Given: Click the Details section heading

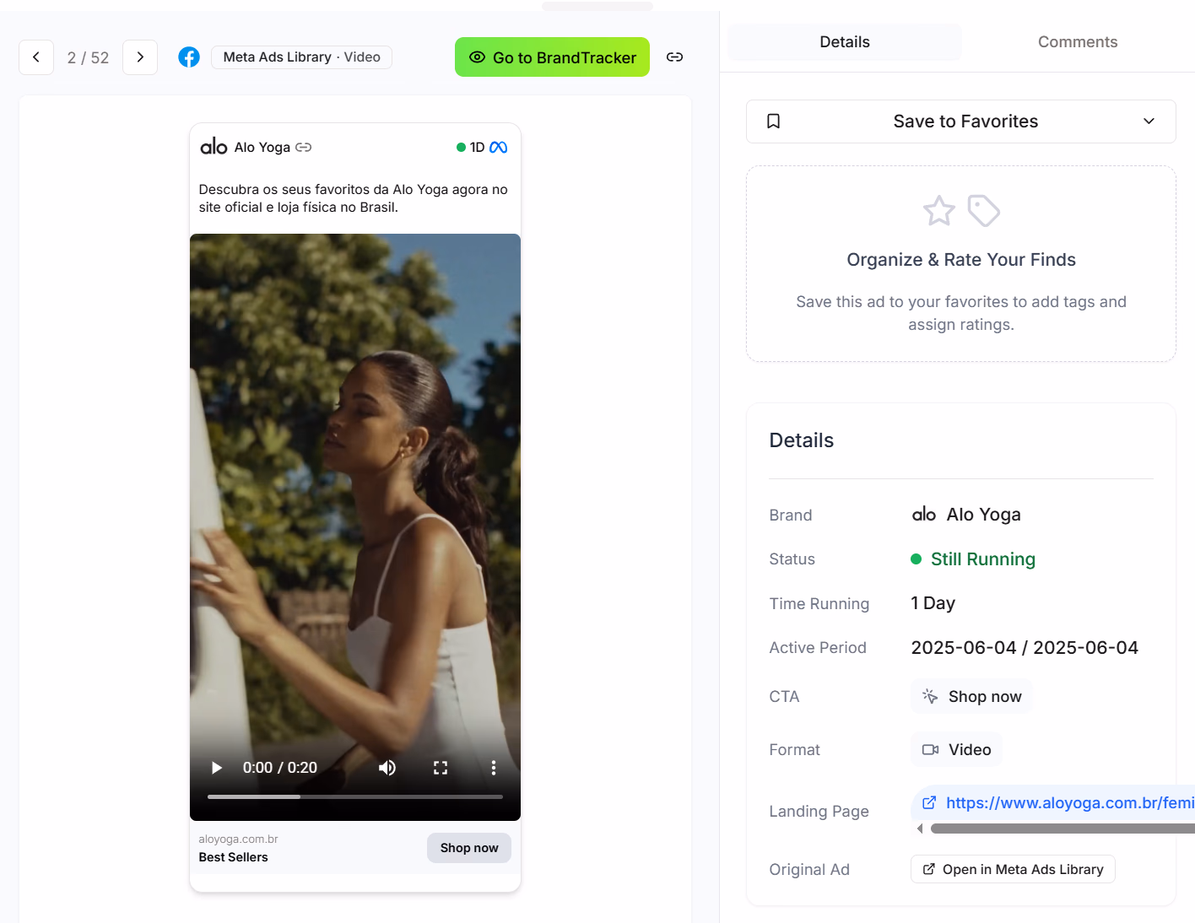Looking at the screenshot, I should 801,440.
